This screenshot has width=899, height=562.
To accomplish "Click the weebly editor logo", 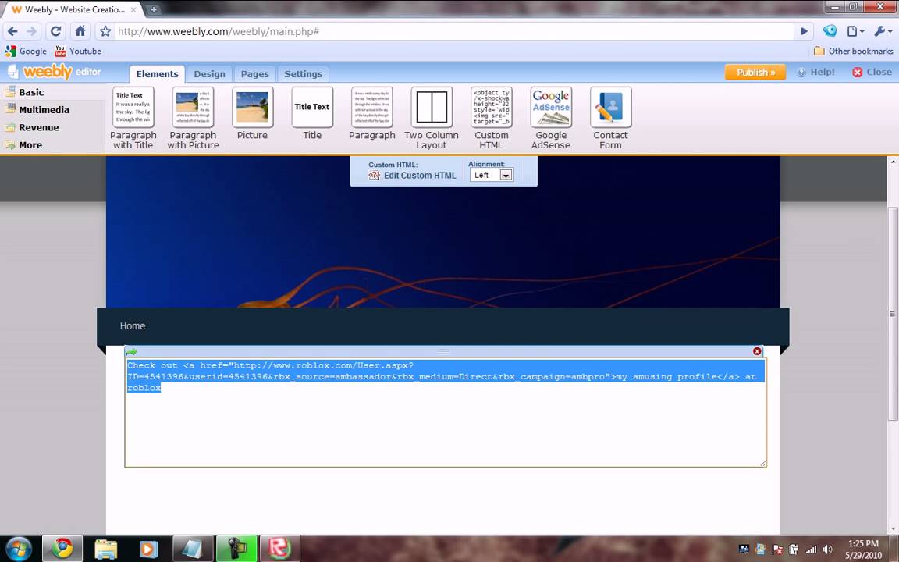I will [55, 72].
